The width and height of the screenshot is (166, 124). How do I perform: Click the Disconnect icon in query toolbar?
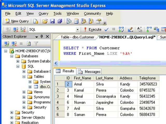coord(16,29)
